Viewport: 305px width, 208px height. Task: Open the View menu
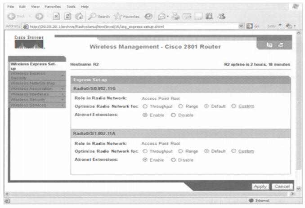click(35, 7)
